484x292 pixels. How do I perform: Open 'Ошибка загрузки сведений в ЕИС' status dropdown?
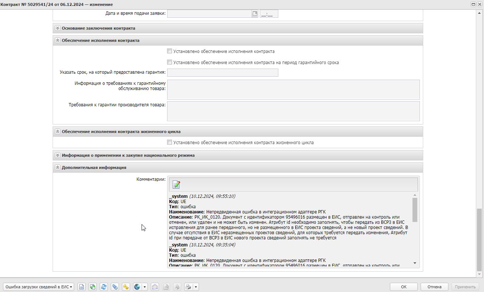[39, 287]
